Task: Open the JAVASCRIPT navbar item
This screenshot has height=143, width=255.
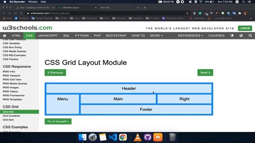Action: coord(48,35)
